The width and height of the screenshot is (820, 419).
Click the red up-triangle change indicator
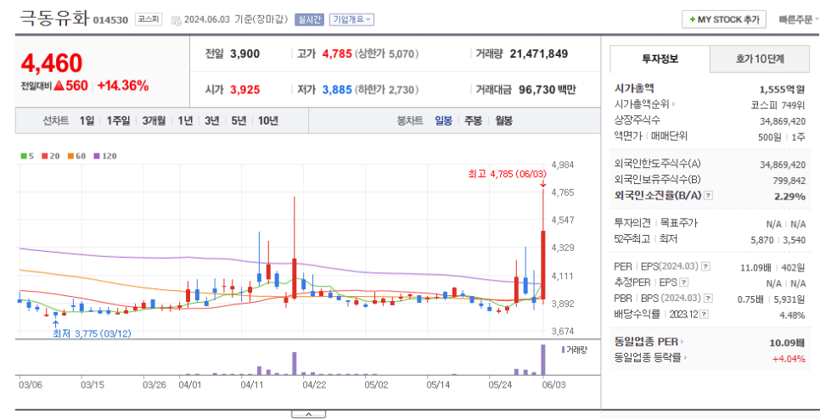point(59,86)
